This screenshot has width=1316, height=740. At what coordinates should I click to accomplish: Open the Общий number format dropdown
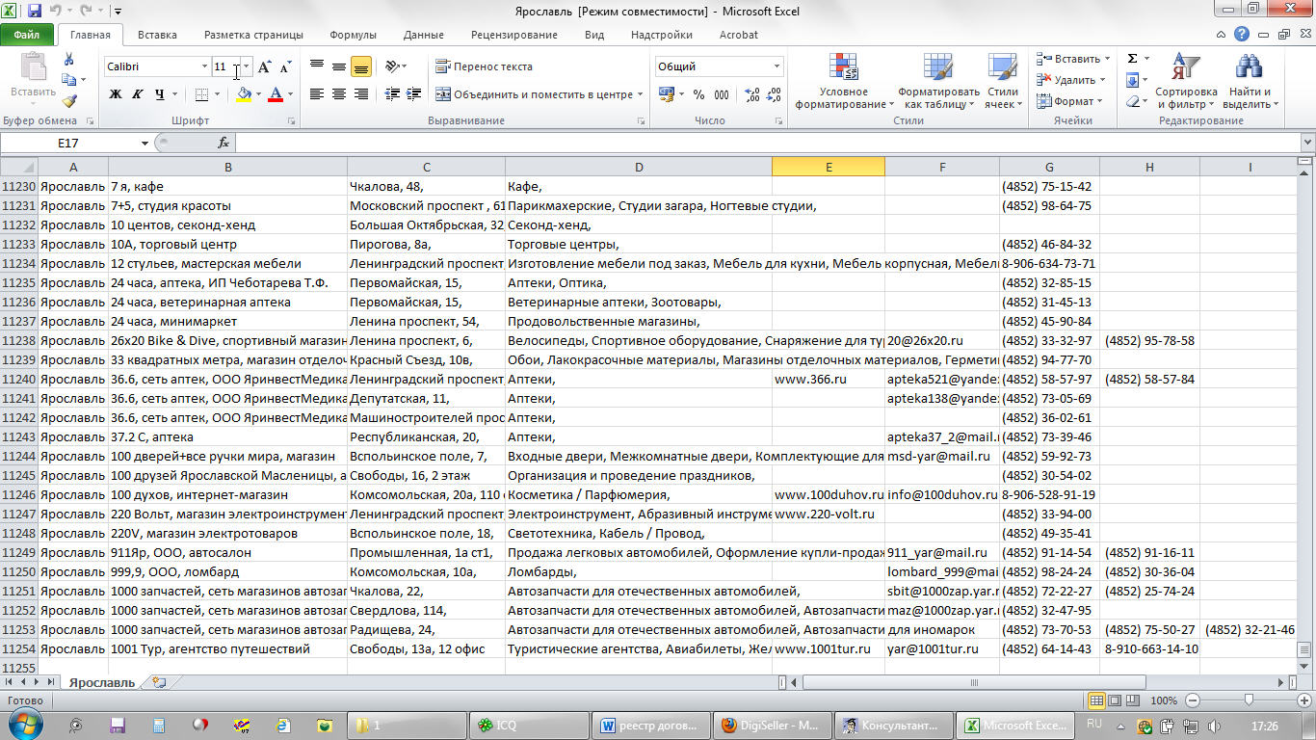pyautogui.click(x=776, y=66)
